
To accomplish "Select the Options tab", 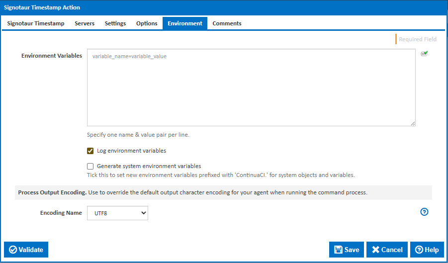I will [147, 23].
